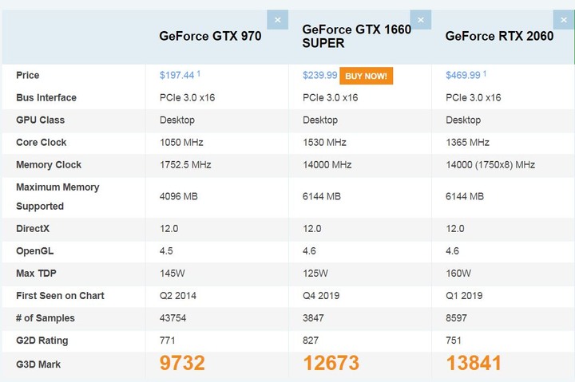Click the 4.5 OpenGL value
The width and height of the screenshot is (575, 382).
coord(166,251)
